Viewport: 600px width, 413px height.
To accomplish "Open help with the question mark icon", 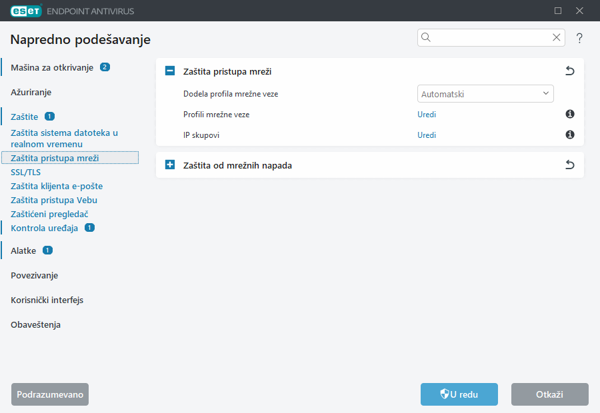I will (579, 38).
